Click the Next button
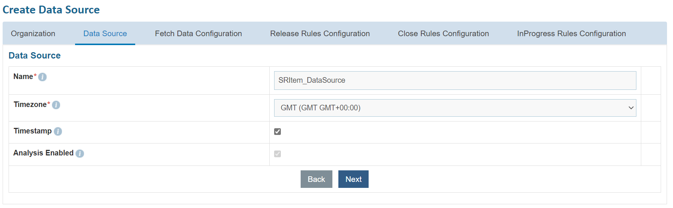The image size is (673, 208). click(x=353, y=179)
